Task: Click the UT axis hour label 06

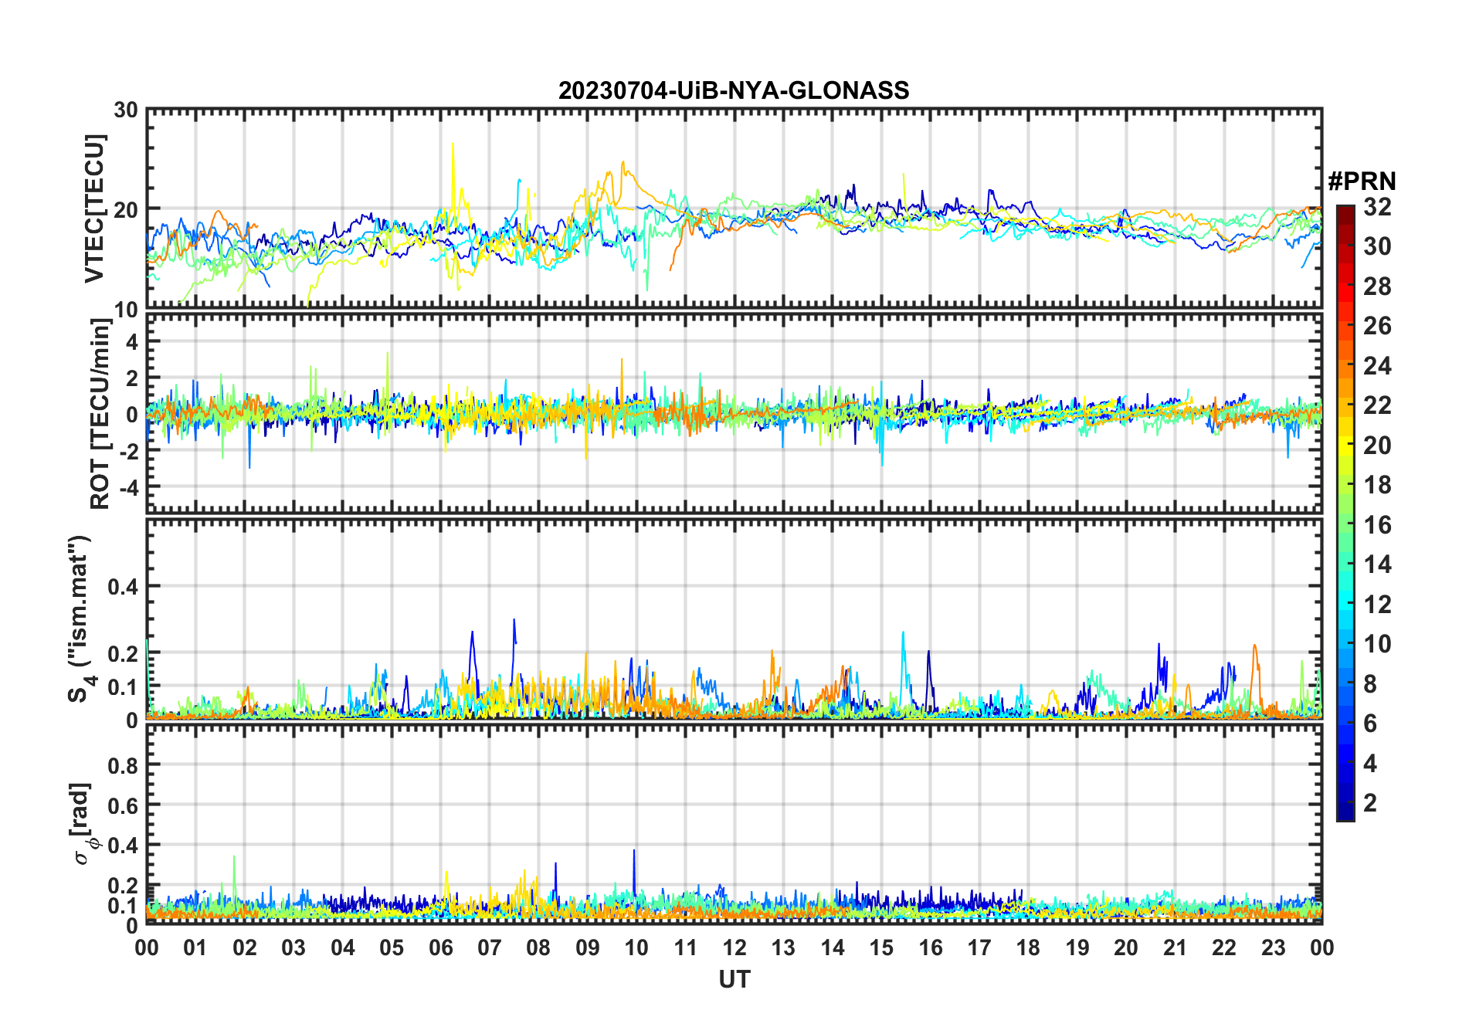Action: point(440,947)
